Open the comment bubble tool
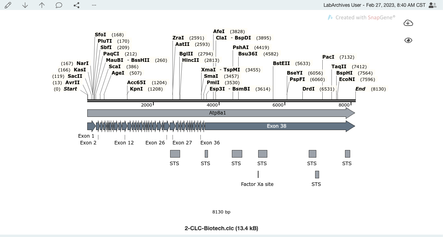 click(59, 5)
